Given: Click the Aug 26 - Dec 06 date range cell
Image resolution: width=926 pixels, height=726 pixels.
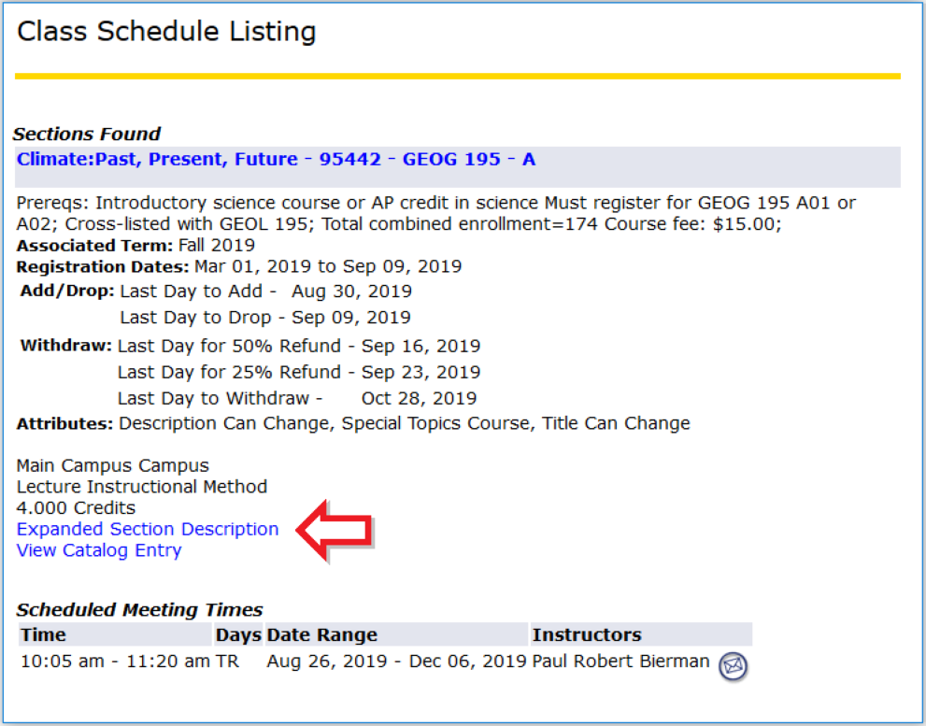Looking at the screenshot, I should 396,662.
